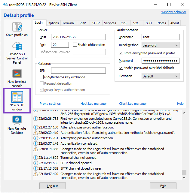Open the Elevation dropdown
This screenshot has width=190, height=193.
(161, 76)
